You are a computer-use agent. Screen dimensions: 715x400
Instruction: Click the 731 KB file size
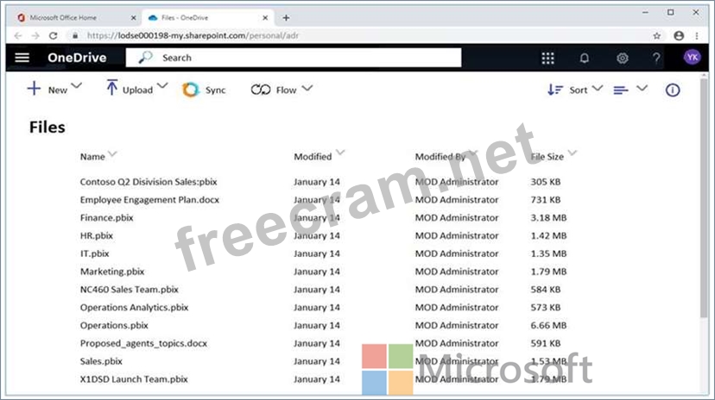pos(546,200)
